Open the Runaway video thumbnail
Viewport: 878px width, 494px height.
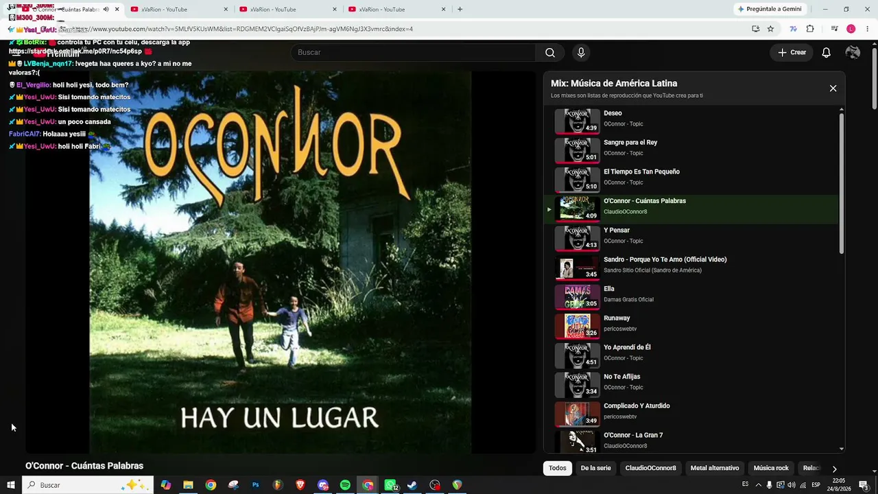[577, 326]
